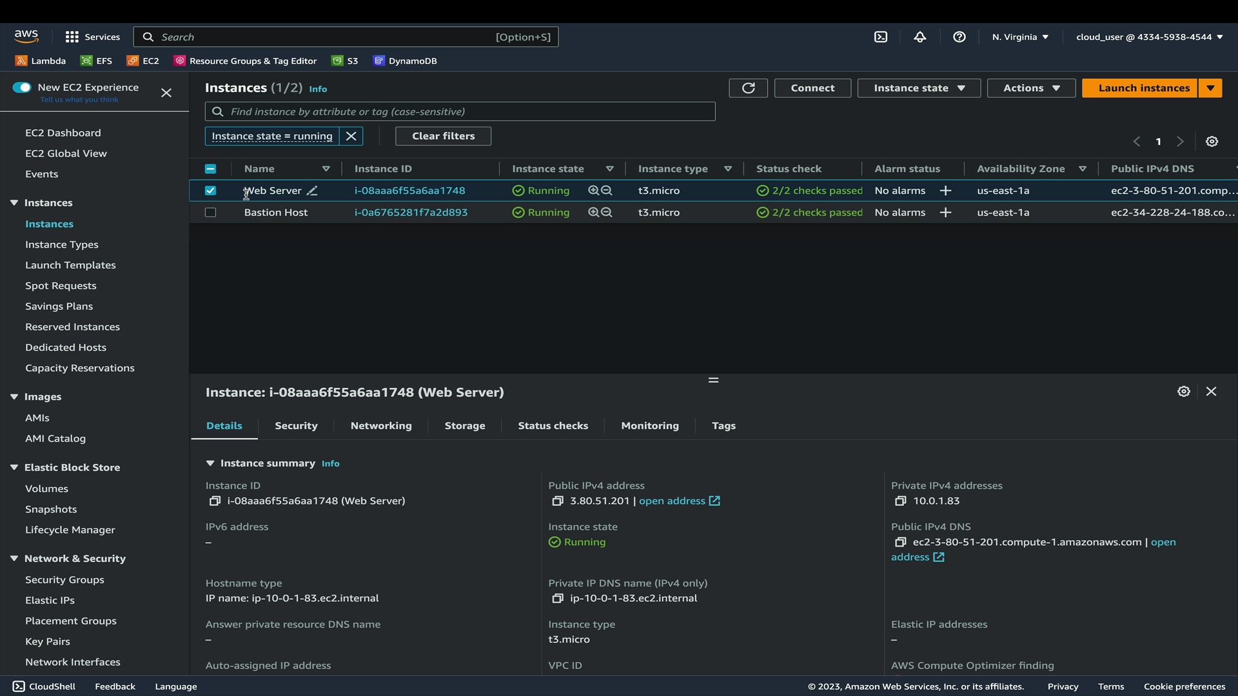Click the refresh instances button
This screenshot has width=1238, height=696.
tap(748, 88)
